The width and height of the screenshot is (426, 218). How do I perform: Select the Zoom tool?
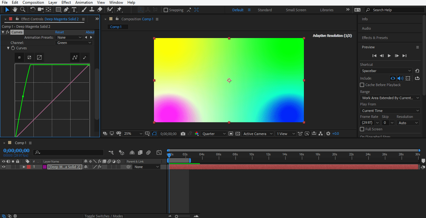(x=23, y=10)
